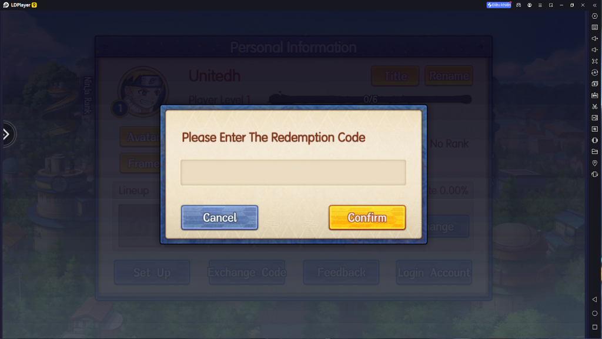Click the install APK icon
This screenshot has width=602, height=339.
pos(595,95)
